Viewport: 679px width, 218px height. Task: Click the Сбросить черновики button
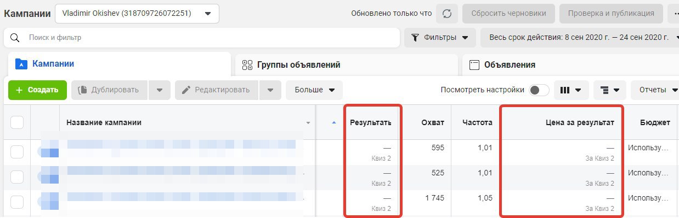[508, 14]
